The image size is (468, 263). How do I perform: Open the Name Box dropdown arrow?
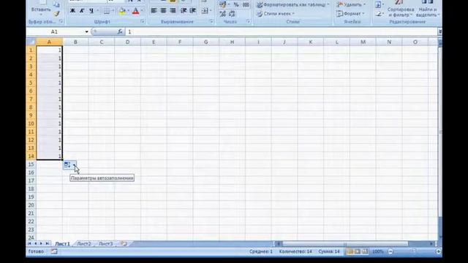[x=86, y=31]
